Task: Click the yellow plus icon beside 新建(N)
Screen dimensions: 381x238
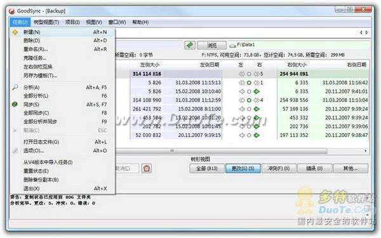Action: tap(15, 32)
